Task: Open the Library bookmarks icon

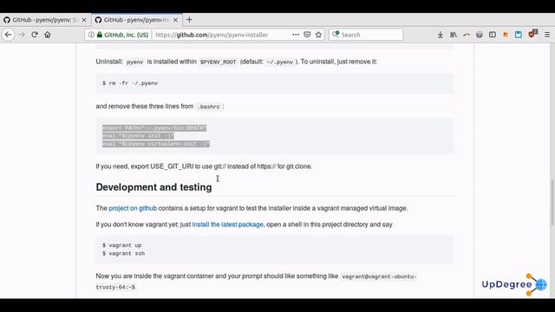Action: [454, 35]
